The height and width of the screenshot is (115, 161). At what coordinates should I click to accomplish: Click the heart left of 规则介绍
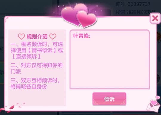coord(21,37)
